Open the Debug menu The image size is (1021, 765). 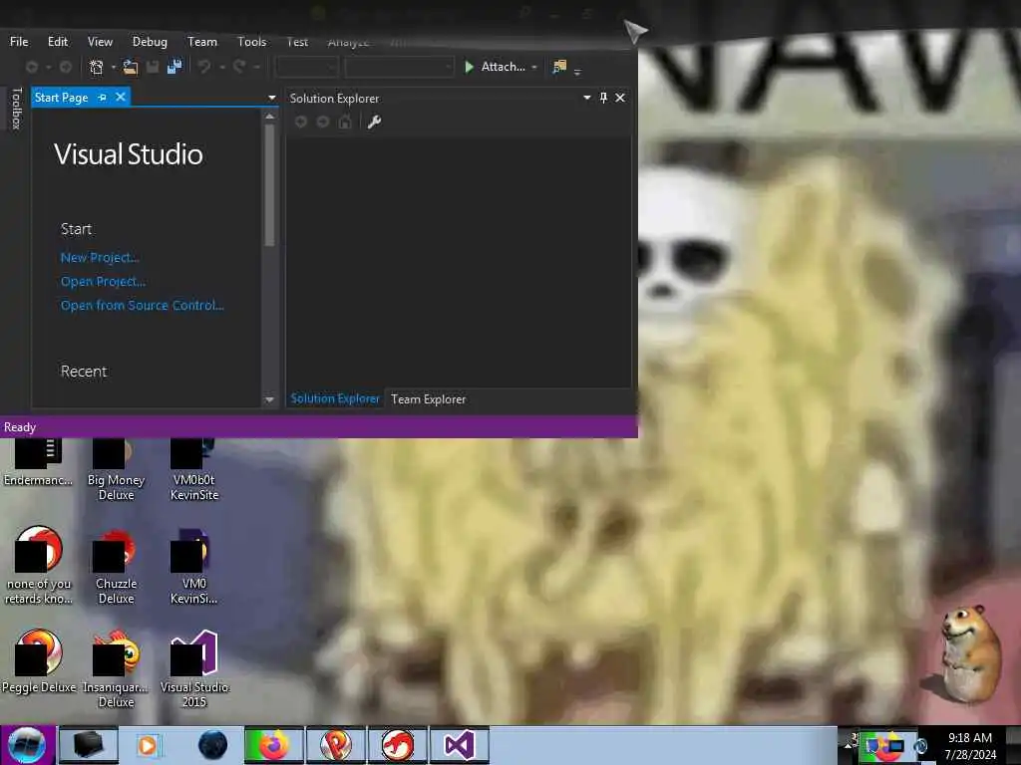click(x=150, y=42)
